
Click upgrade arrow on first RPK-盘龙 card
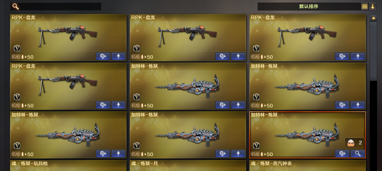(x=118, y=56)
